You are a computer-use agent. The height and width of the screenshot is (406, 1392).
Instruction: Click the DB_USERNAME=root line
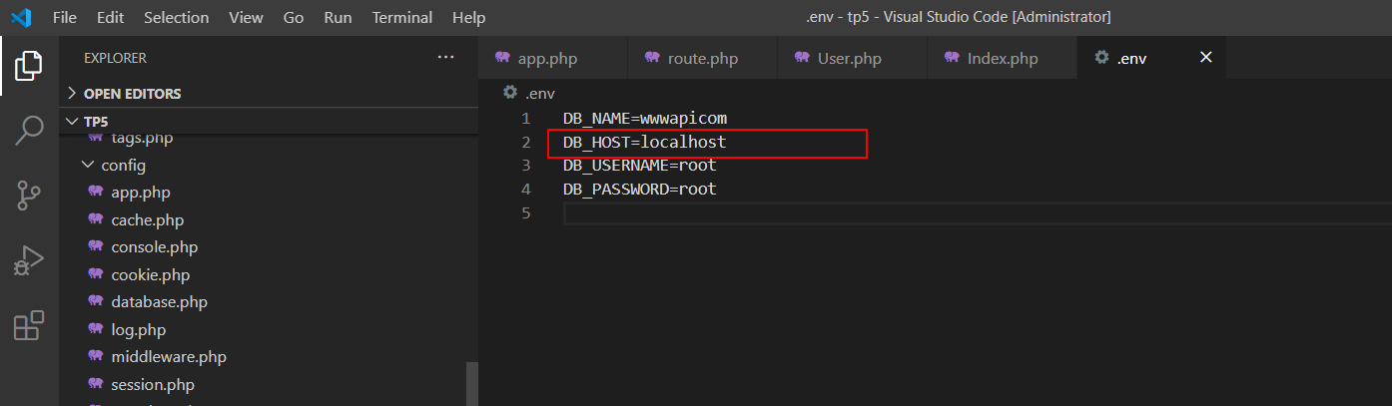[x=640, y=166]
